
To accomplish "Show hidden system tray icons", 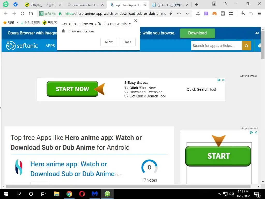I will (x=219, y=194).
